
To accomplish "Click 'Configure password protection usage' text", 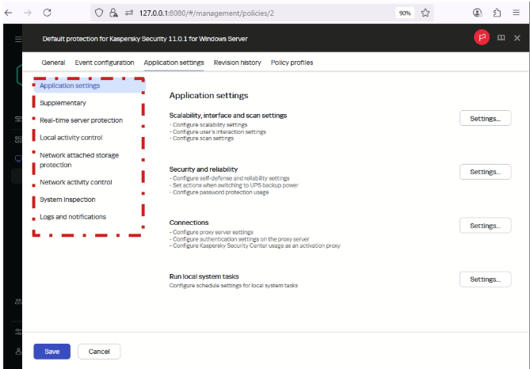I will click(221, 192).
